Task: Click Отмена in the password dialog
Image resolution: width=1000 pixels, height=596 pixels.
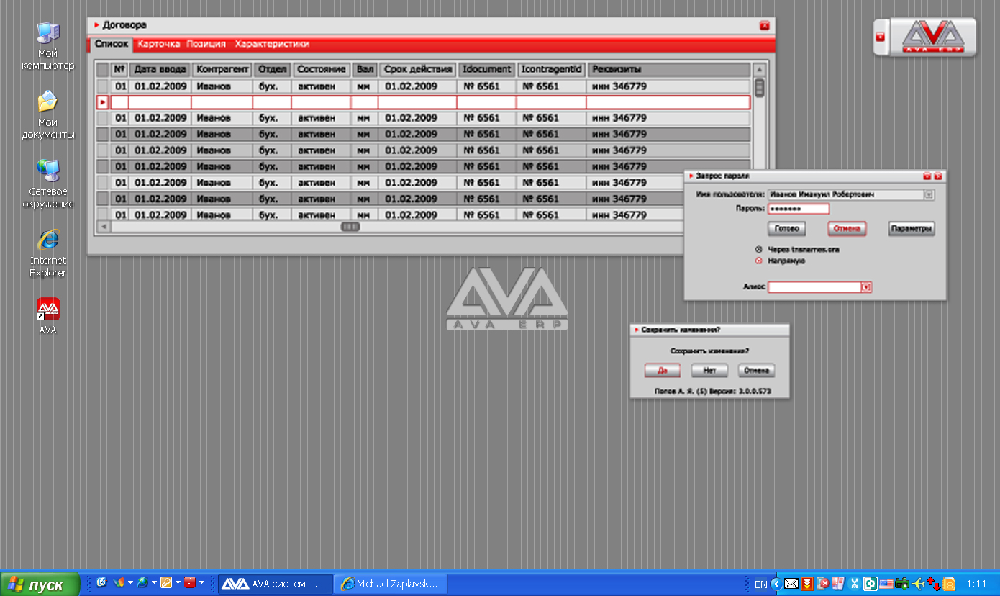Action: tap(847, 229)
